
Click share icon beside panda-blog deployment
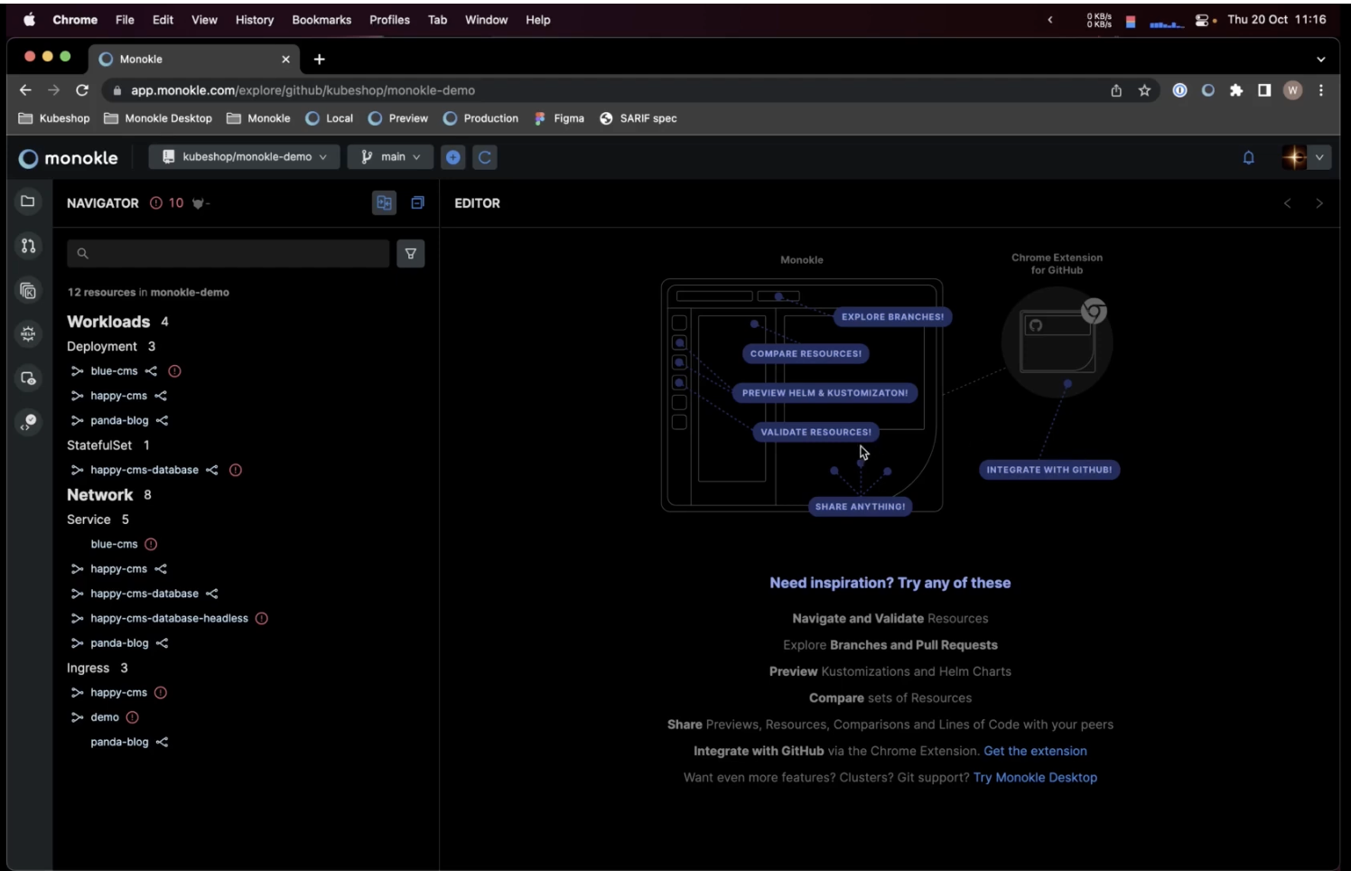pos(163,421)
